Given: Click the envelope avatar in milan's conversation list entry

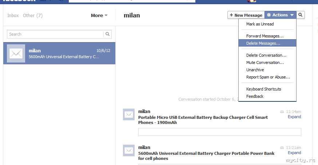Looking at the screenshot, I should point(16,53).
